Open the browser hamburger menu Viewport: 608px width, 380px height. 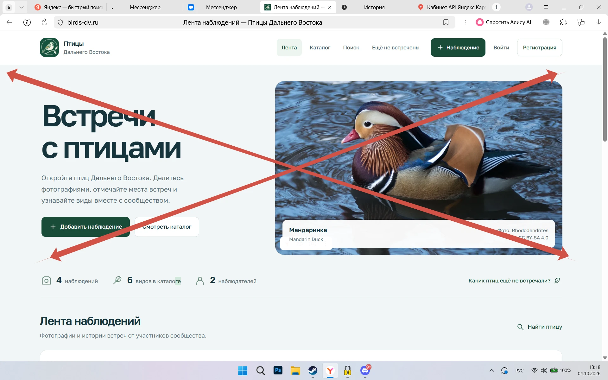[546, 7]
